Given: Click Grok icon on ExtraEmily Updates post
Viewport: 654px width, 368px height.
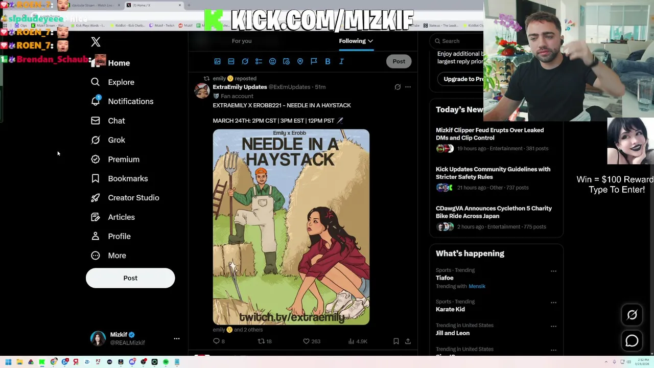Looking at the screenshot, I should tap(398, 87).
